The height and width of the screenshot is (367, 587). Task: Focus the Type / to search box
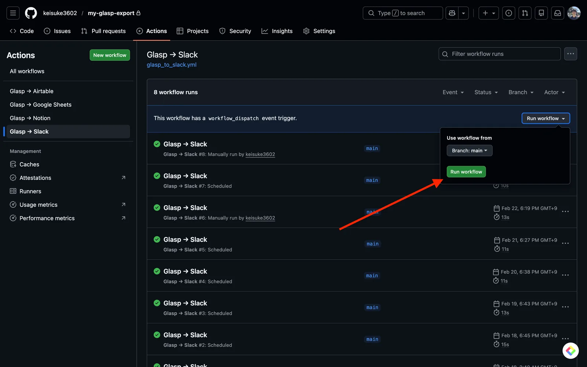pos(403,13)
